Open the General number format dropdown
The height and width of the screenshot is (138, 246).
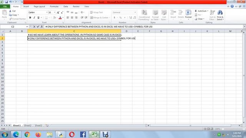coord(135,12)
